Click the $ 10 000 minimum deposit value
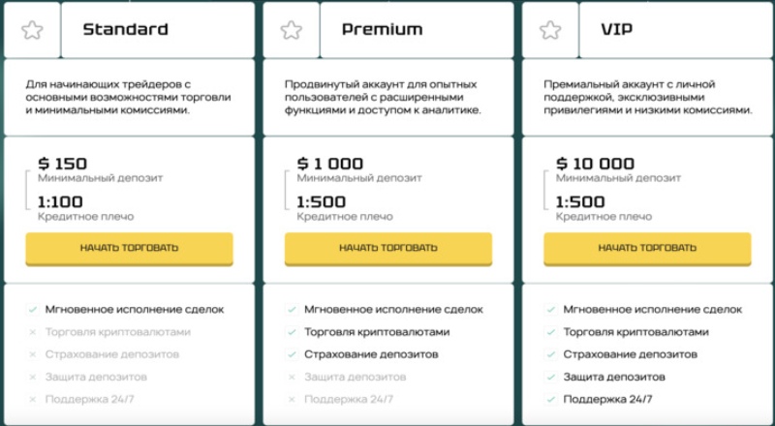The width and height of the screenshot is (775, 426). (x=595, y=164)
